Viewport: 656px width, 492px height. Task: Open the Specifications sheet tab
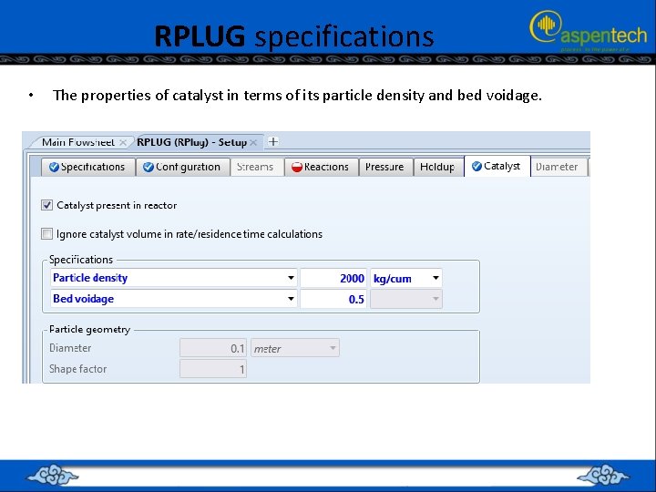pos(88,167)
